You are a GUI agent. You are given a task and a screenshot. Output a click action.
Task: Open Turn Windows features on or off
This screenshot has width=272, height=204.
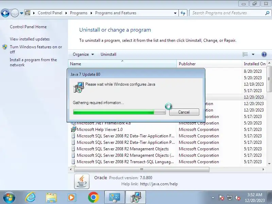point(36,49)
